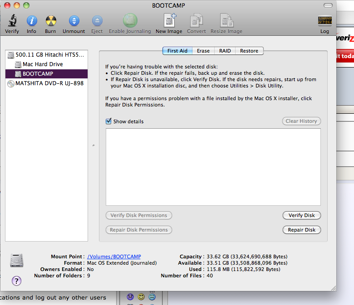The height and width of the screenshot is (305, 354).
Task: Click the MATSHITA DVD drive disc icon
Action: point(11,84)
